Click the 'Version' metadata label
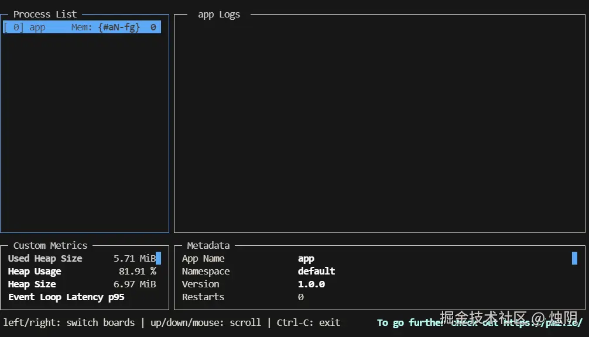This screenshot has height=337, width=589. coord(201,284)
